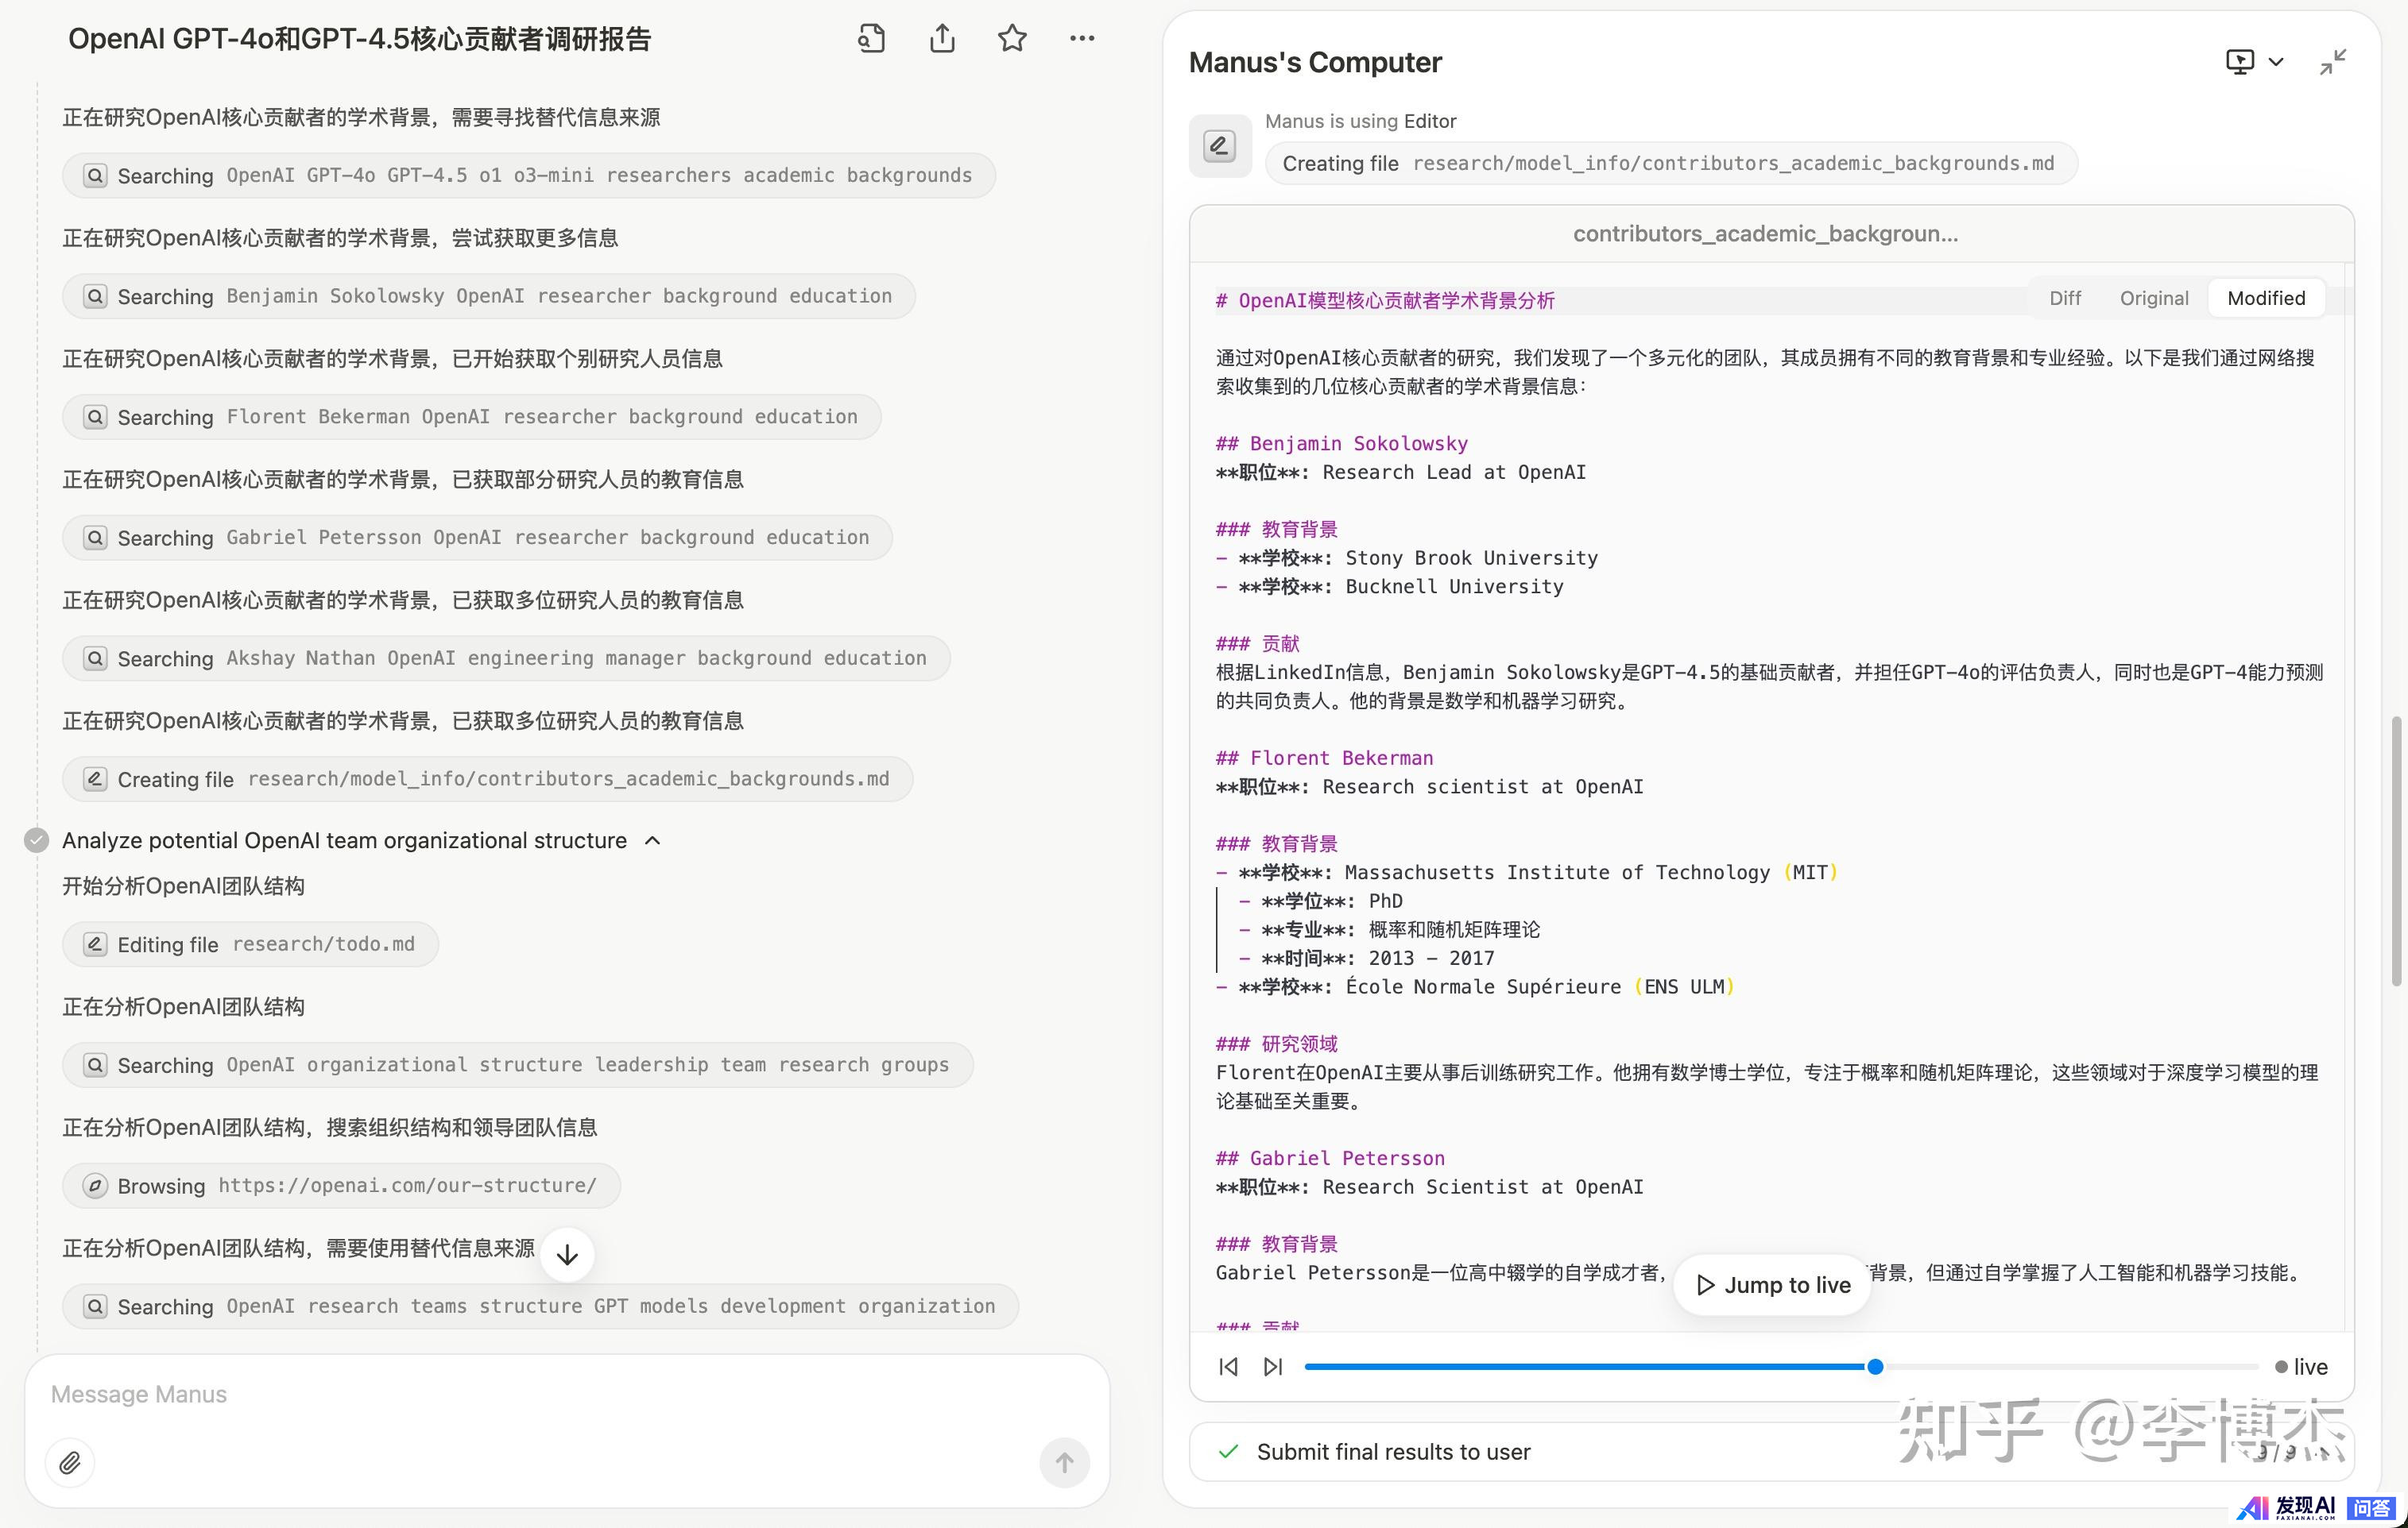Open Browsing openai.com/our-structure step
The height and width of the screenshot is (1528, 2408).
point(341,1185)
